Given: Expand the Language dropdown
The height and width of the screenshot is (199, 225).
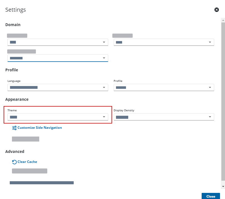Looking at the screenshot, I should click(58, 87).
